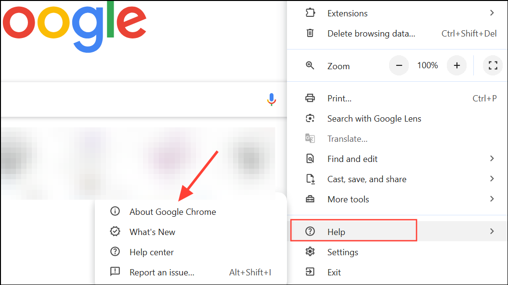The image size is (508, 285).
Task: Select What's New from Help submenu
Action: tap(152, 232)
